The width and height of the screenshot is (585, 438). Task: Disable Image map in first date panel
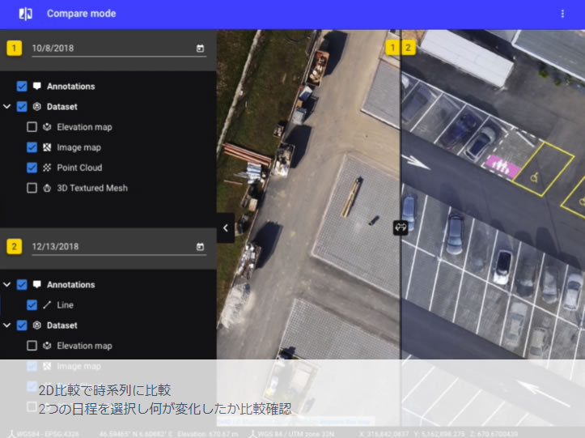[32, 147]
